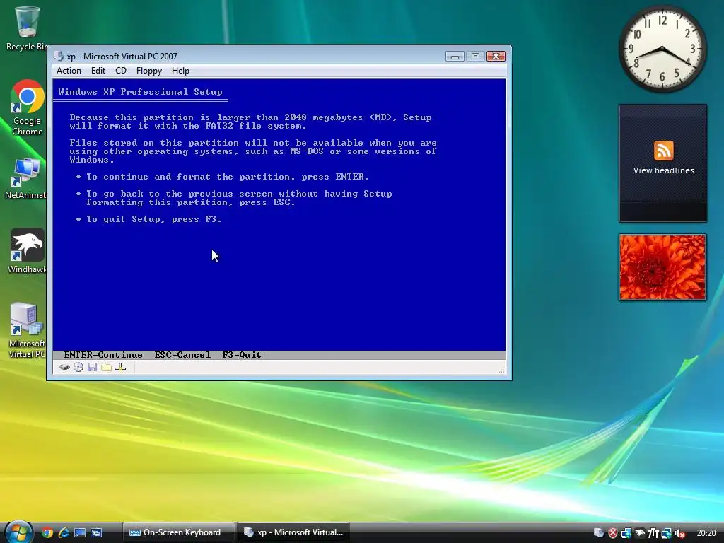Image resolution: width=724 pixels, height=543 pixels.
Task: Click the analog clock gadget
Action: [x=662, y=49]
